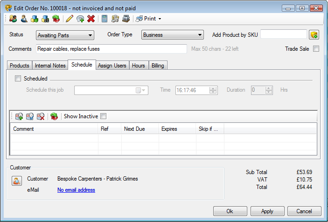Click the No email address link
Screen dimensions: 328x222
(x=76, y=190)
